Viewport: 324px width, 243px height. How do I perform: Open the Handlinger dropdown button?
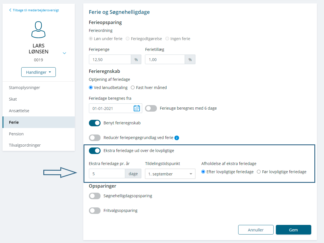tap(39, 72)
